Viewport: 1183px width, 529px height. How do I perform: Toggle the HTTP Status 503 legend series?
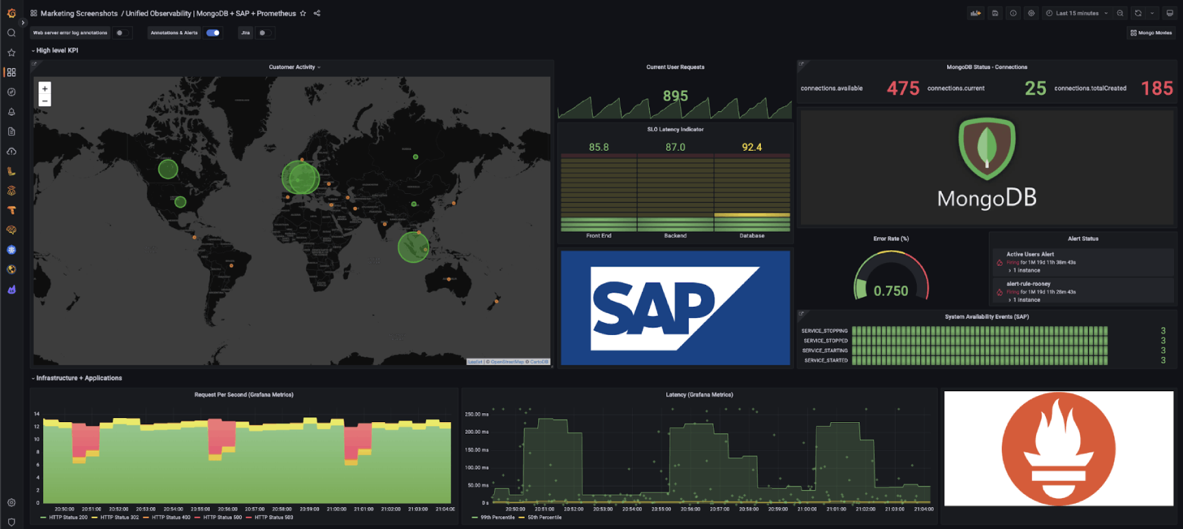click(270, 517)
